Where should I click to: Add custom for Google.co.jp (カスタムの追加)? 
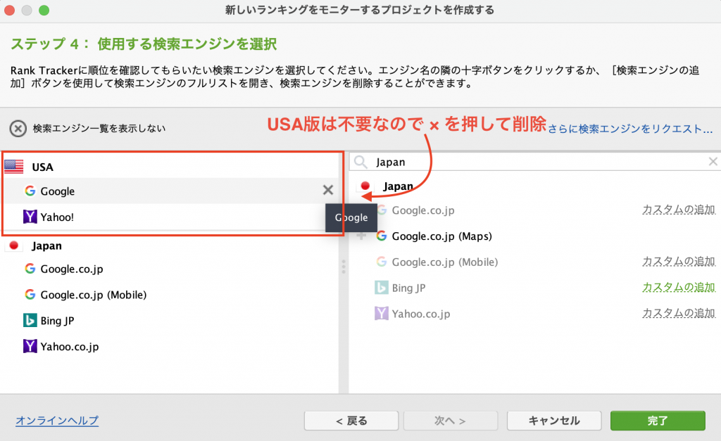[x=679, y=210]
